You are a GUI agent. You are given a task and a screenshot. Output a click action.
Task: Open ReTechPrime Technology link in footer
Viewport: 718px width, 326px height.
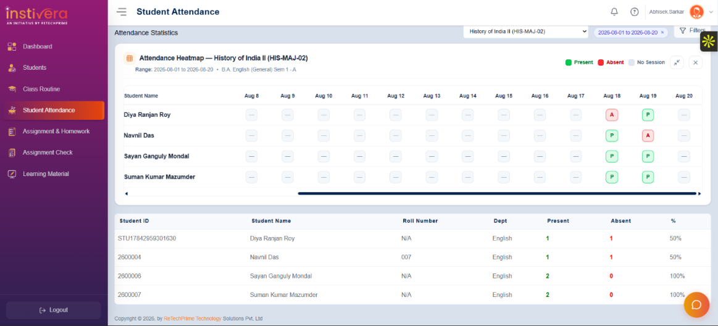pyautogui.click(x=193, y=319)
